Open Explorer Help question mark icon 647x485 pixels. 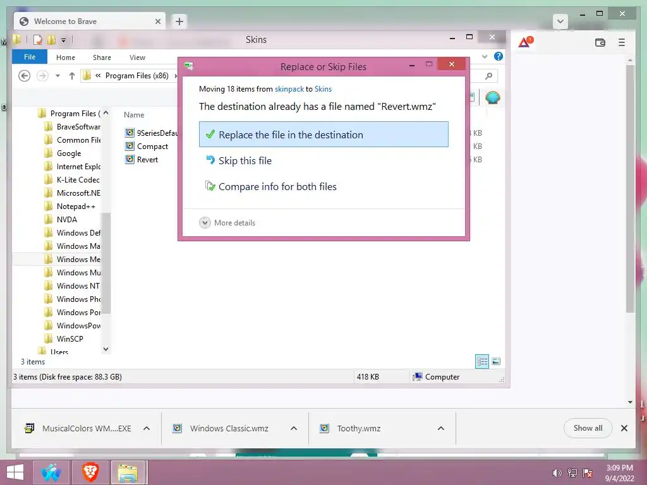(499, 56)
